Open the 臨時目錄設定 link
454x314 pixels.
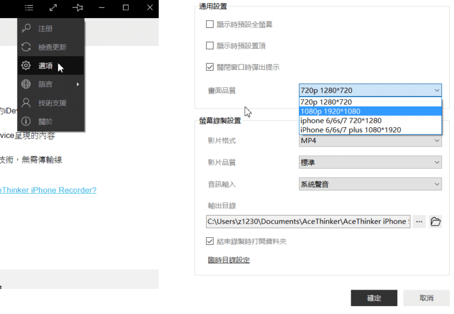tap(229, 260)
